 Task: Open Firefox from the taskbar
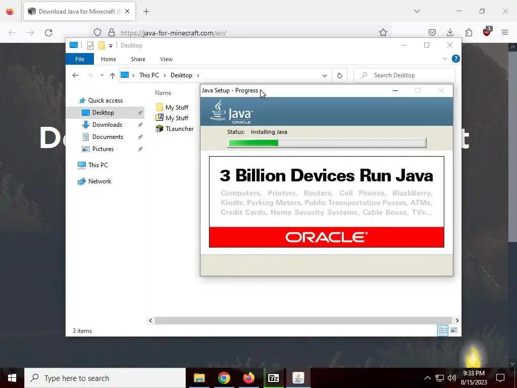248,378
